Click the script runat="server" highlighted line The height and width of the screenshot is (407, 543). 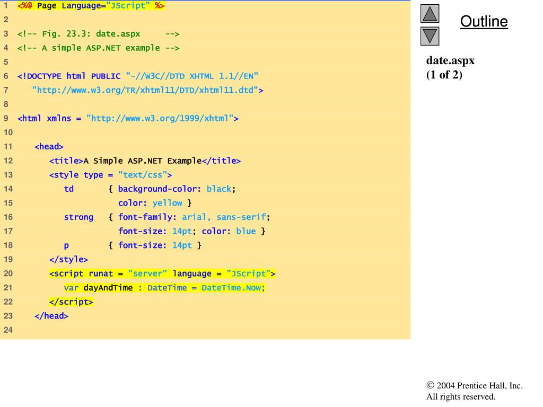[x=162, y=274]
